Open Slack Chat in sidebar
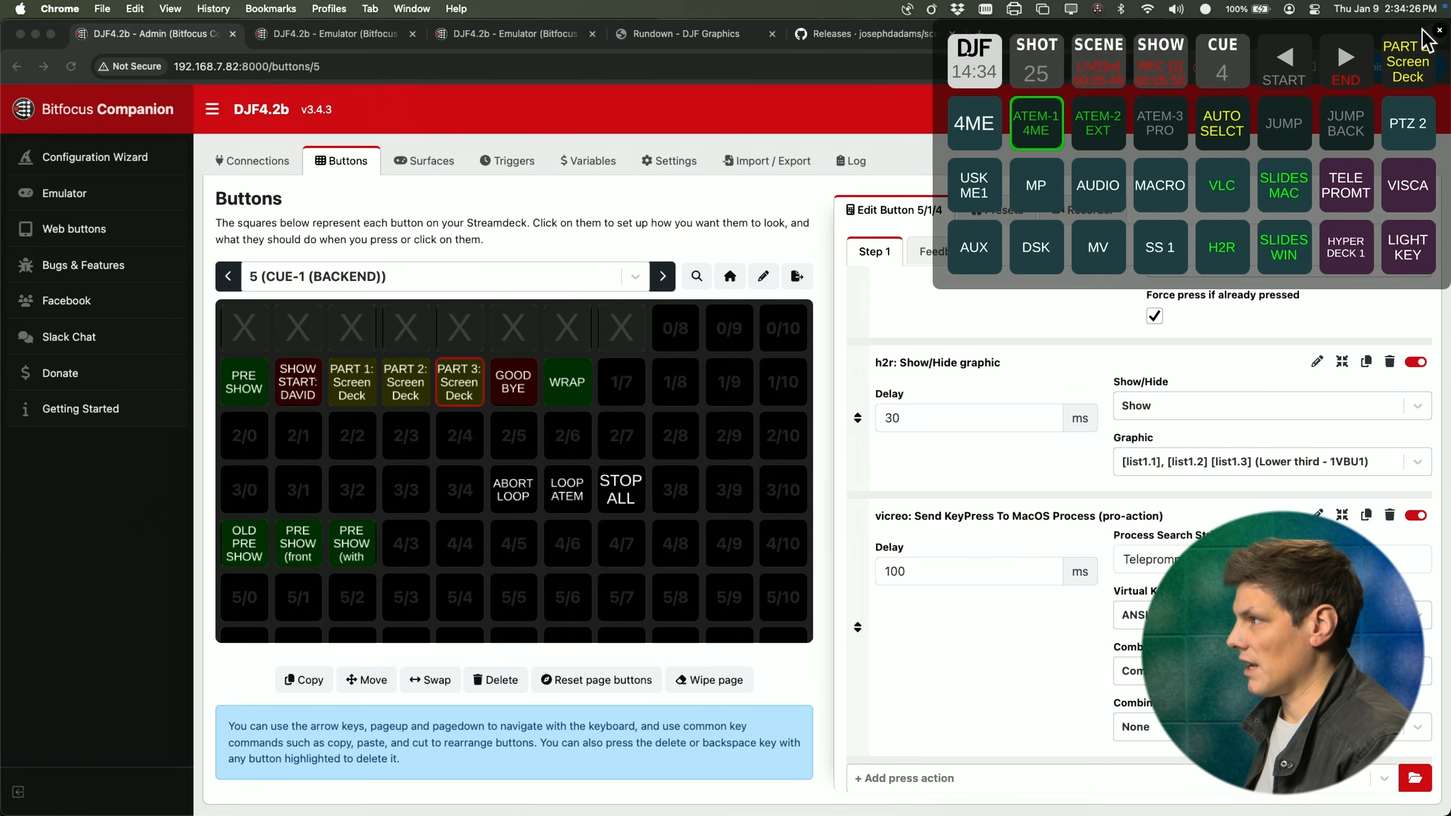This screenshot has height=816, width=1451. (x=97, y=337)
